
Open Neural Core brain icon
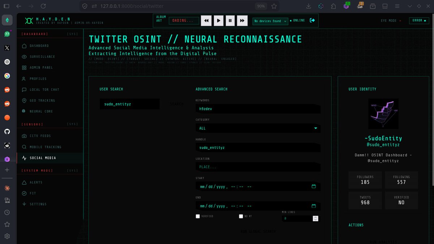click(24, 111)
